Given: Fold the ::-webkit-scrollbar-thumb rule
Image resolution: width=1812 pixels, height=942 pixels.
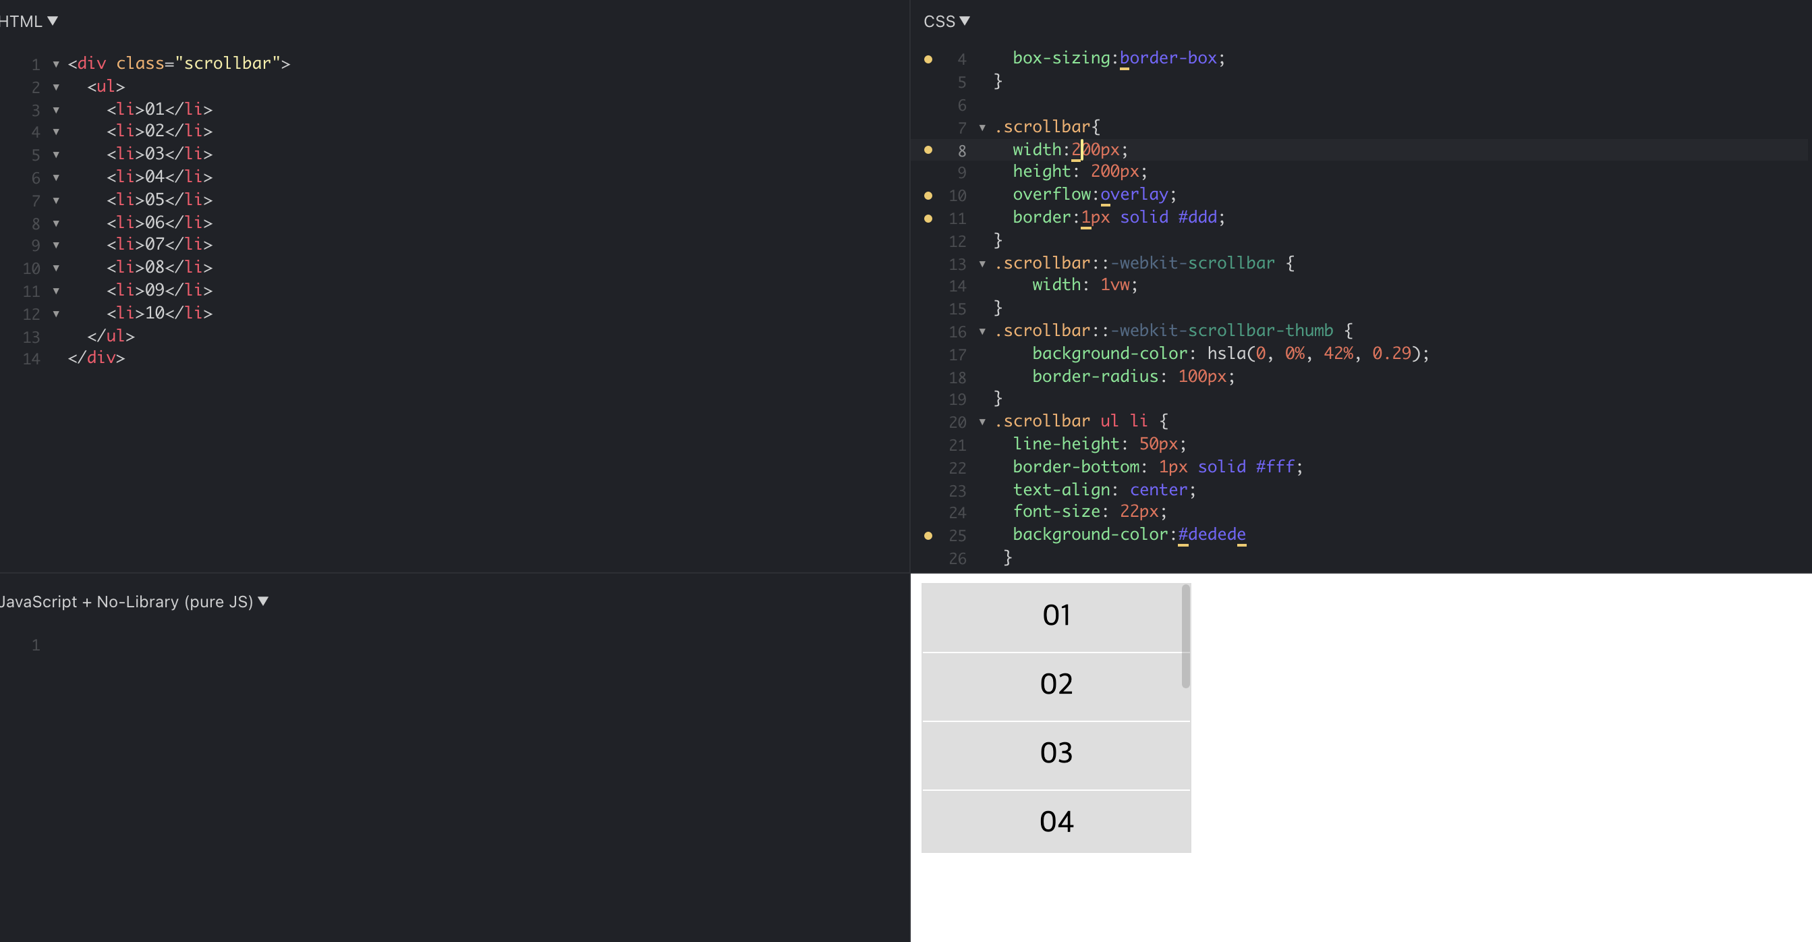Looking at the screenshot, I should pyautogui.click(x=982, y=331).
